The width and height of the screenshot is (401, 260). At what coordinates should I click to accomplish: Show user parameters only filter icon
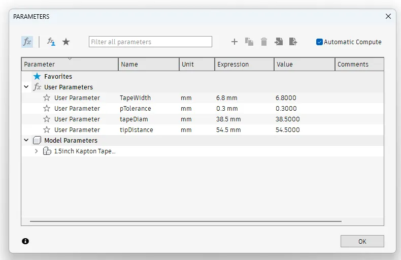click(51, 42)
